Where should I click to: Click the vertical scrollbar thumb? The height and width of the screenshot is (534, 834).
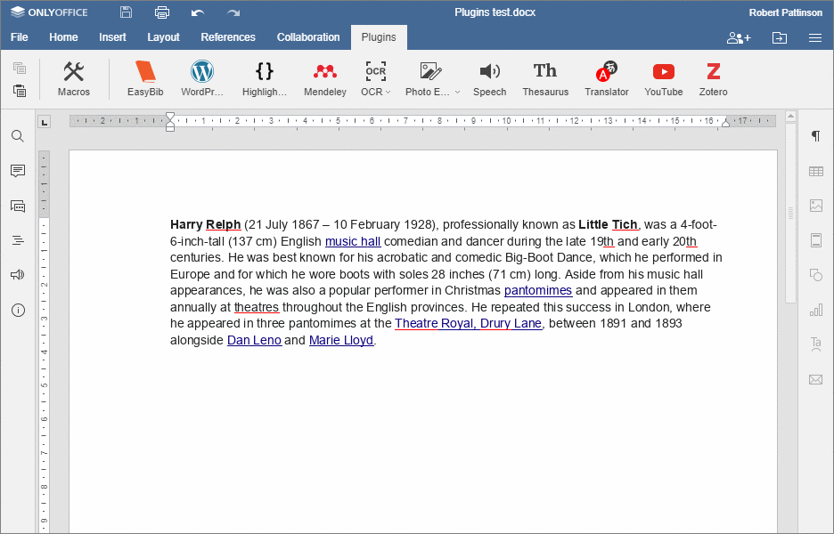[x=790, y=213]
